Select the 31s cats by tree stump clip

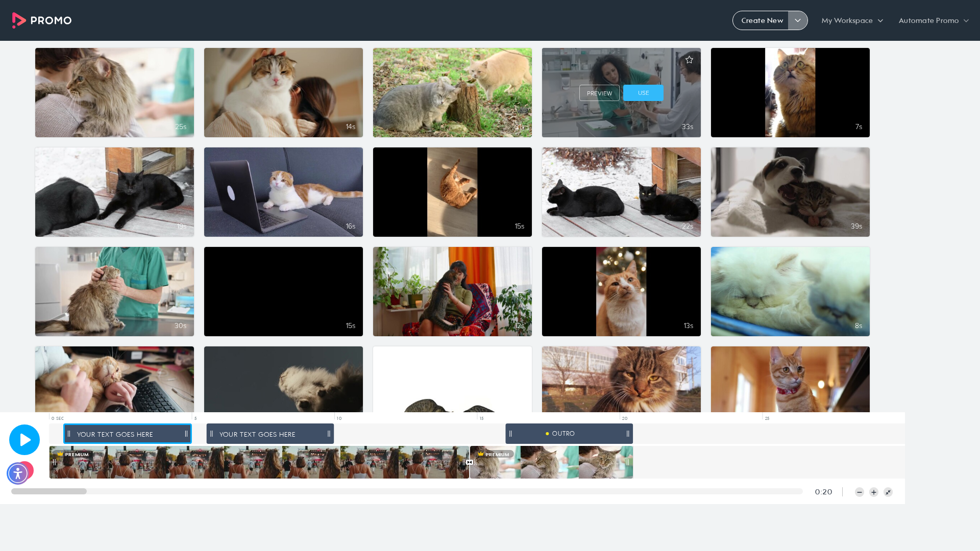coord(452,92)
